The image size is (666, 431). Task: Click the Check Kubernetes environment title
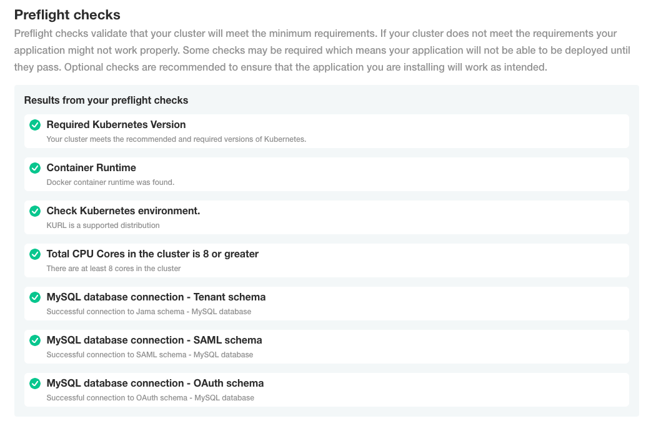[123, 211]
